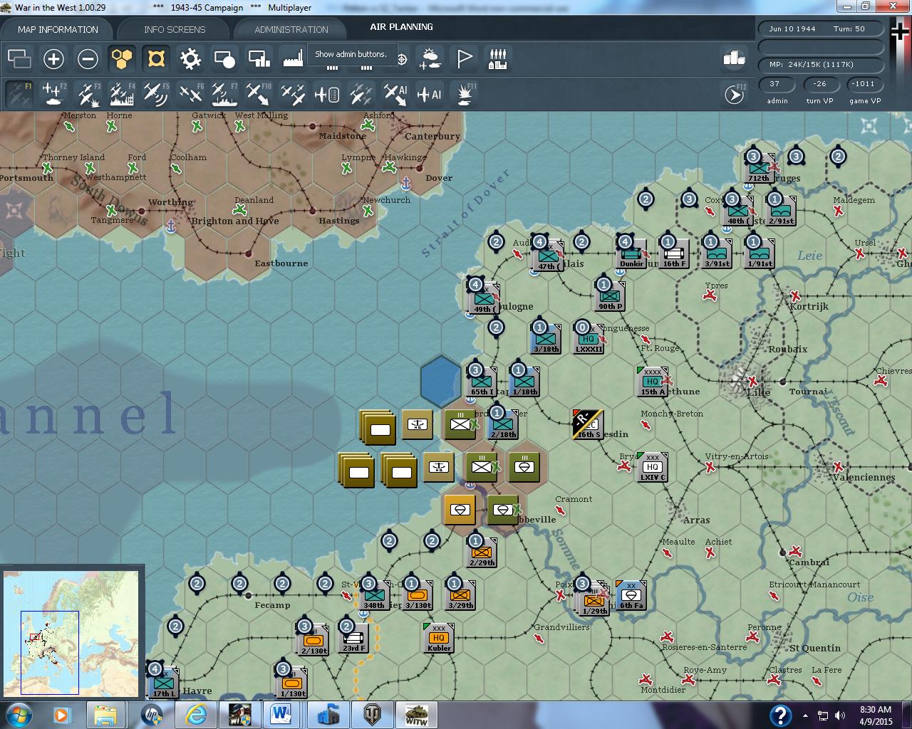Viewport: 912px width, 729px height.
Task: Select the 49th unit counter at Boulogne
Action: coord(483,300)
